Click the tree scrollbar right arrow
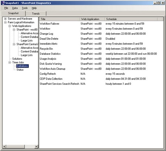166x151 pixels. [x=36, y=147]
